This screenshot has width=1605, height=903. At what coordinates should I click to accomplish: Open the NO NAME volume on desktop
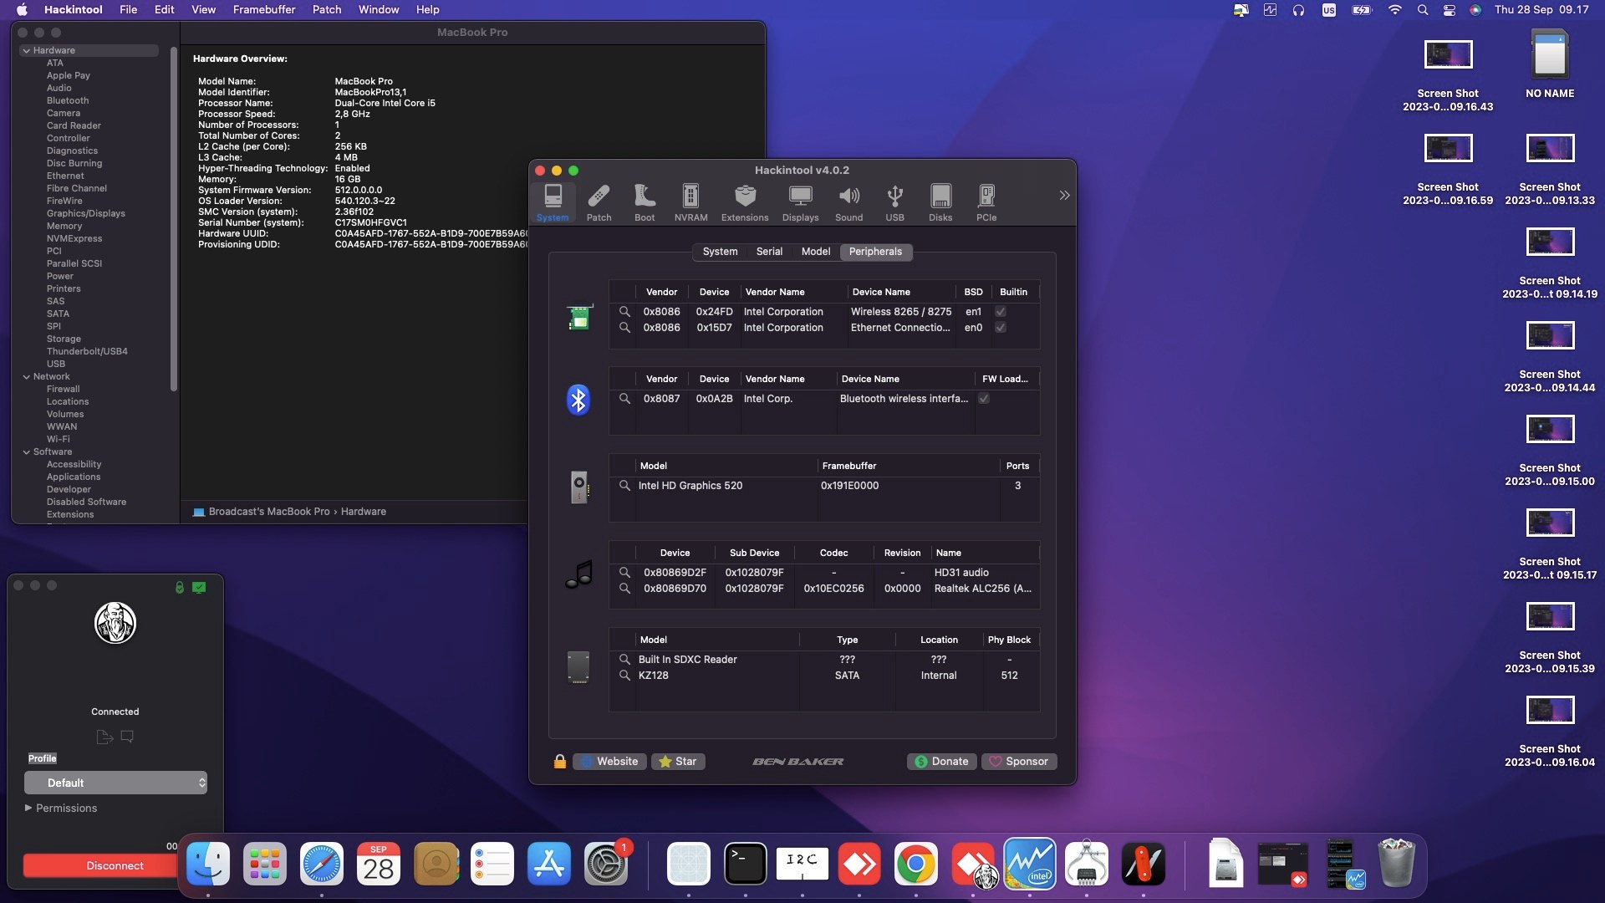[x=1550, y=65]
